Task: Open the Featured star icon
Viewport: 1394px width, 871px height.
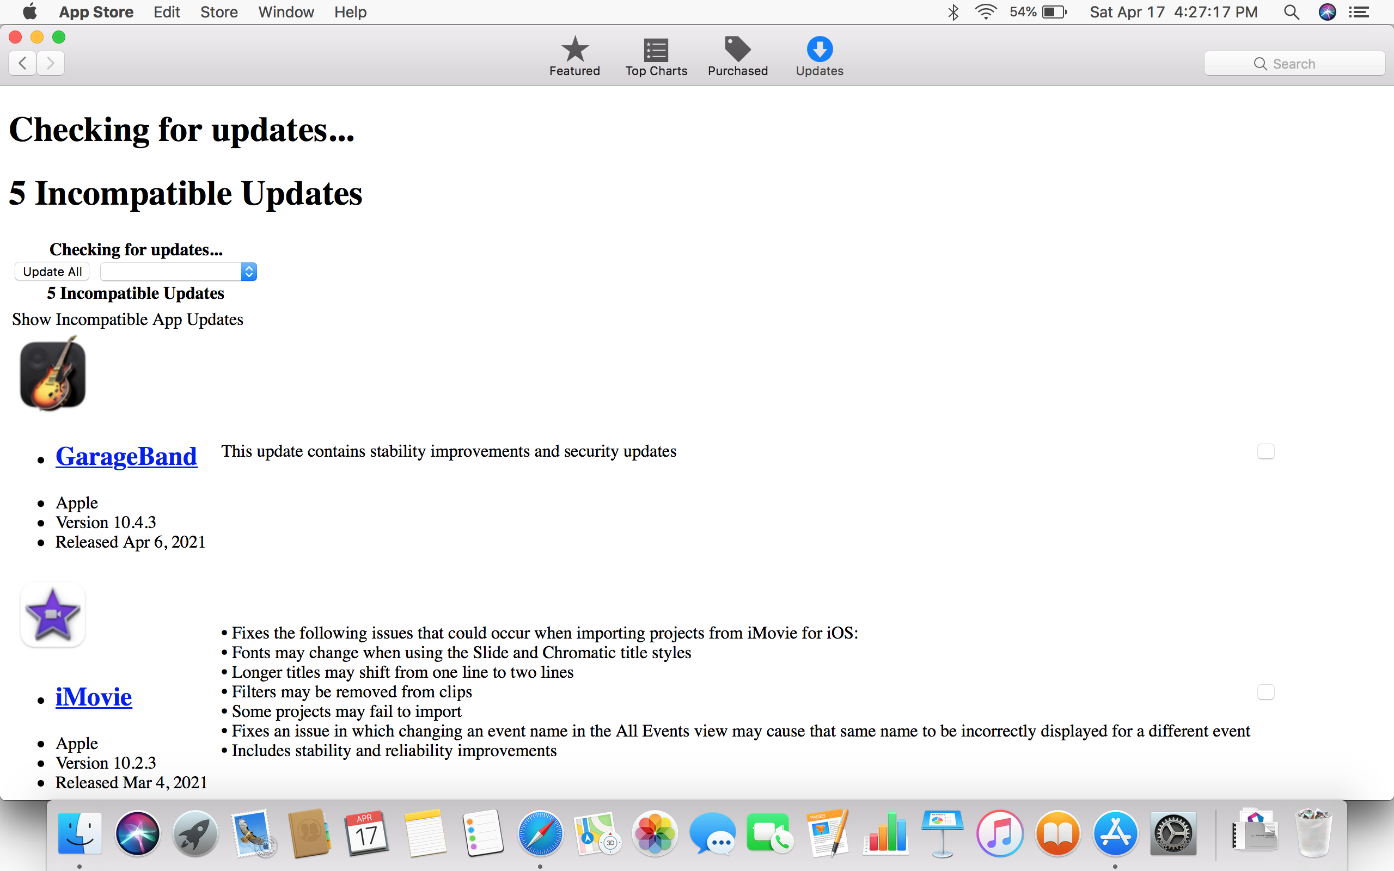Action: point(574,50)
